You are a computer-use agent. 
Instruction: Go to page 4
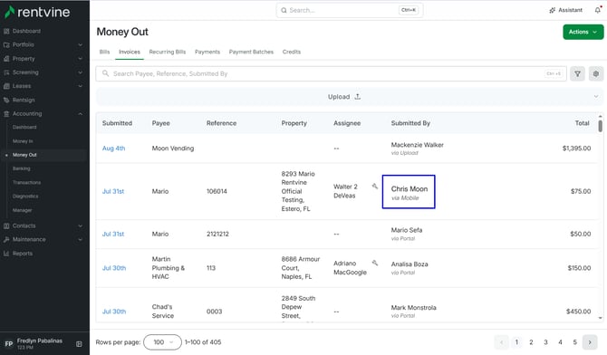tap(560, 342)
